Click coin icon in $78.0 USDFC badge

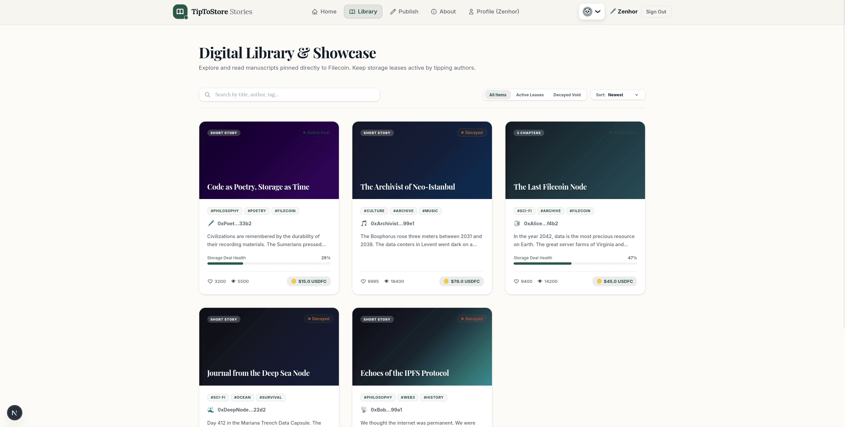pyautogui.click(x=446, y=281)
